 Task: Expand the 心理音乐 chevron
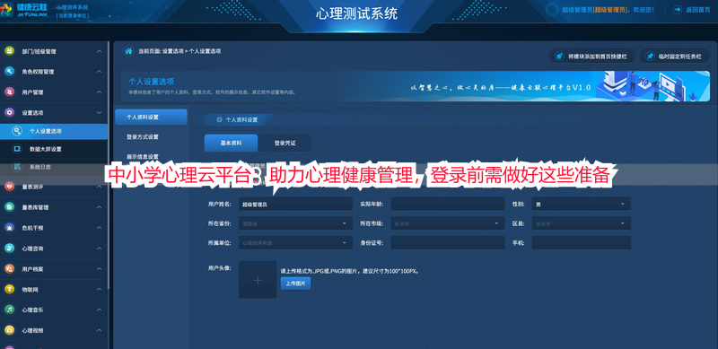pos(99,310)
